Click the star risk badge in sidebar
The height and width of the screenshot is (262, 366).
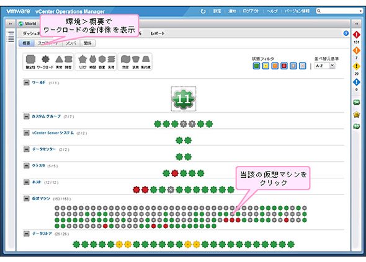tap(357, 115)
